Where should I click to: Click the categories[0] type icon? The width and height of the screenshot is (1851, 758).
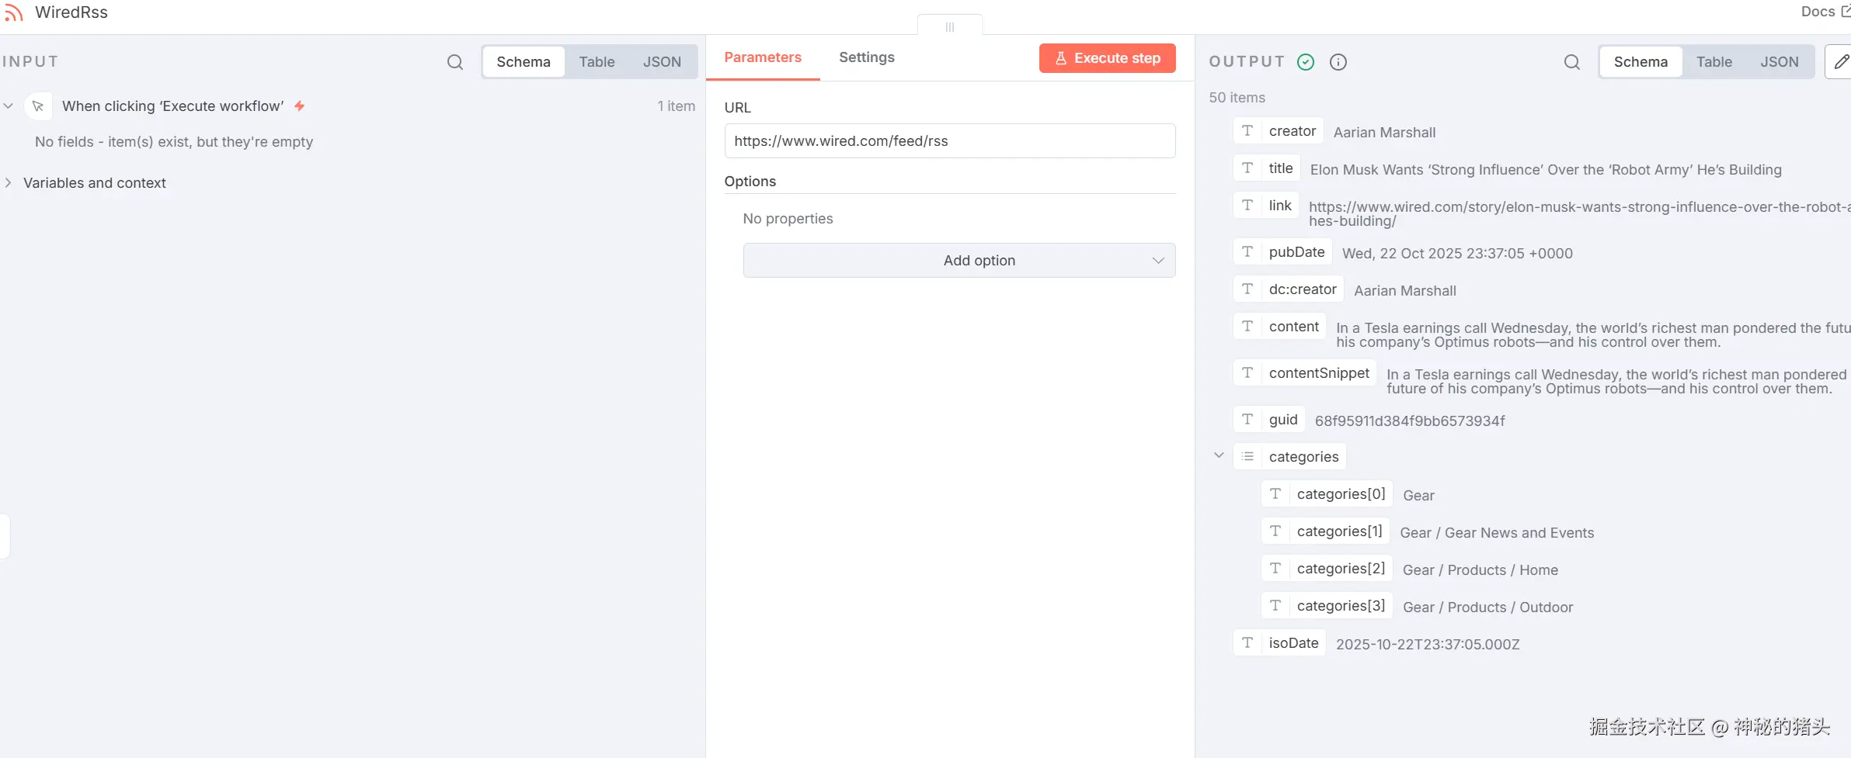tap(1275, 494)
